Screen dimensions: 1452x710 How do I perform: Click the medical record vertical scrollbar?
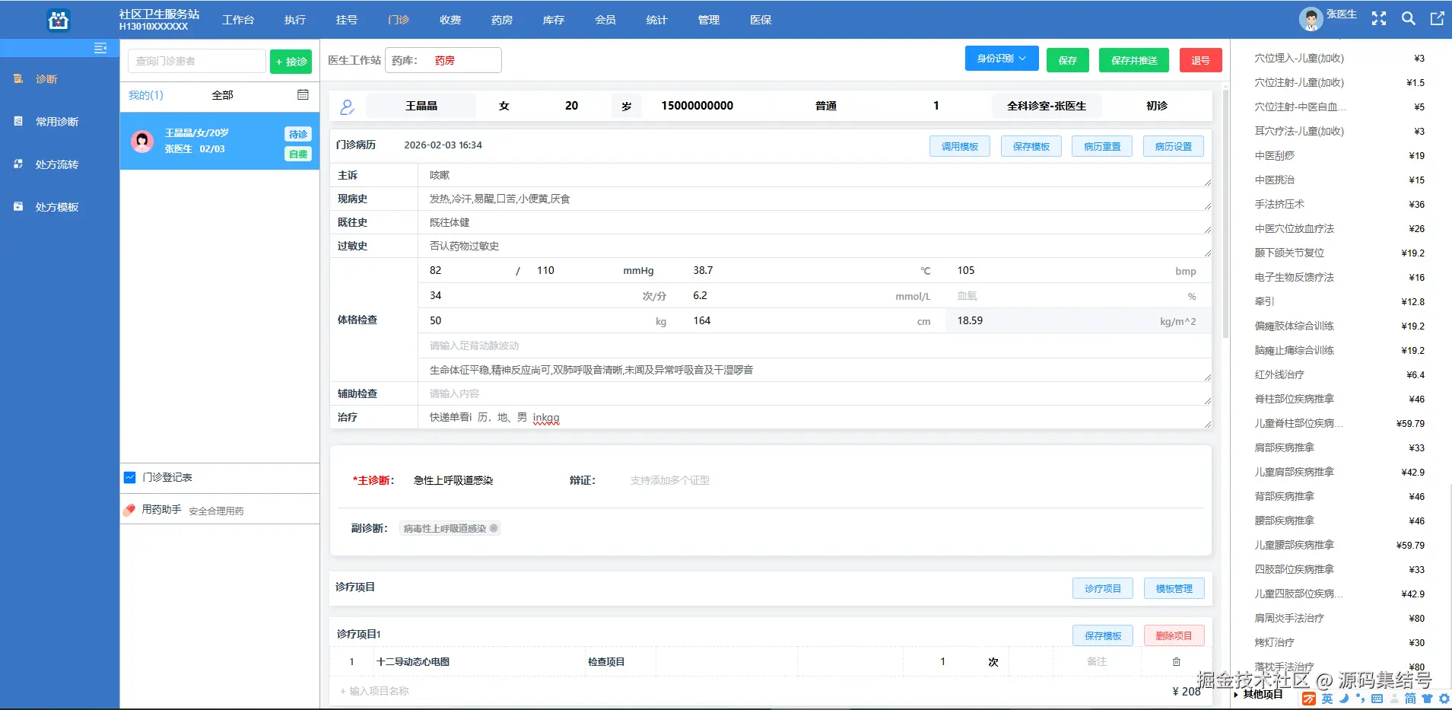[1225, 214]
